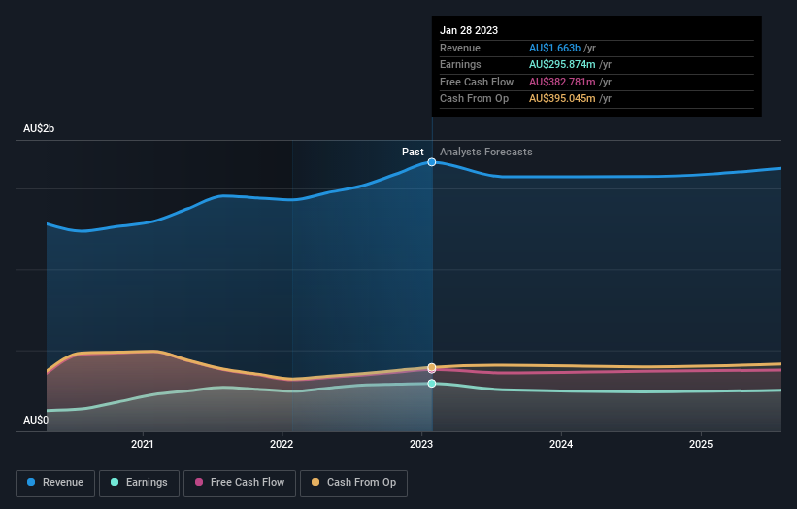Image resolution: width=797 pixels, height=509 pixels.
Task: Click the teal Earnings legend dot
Action: 115,482
